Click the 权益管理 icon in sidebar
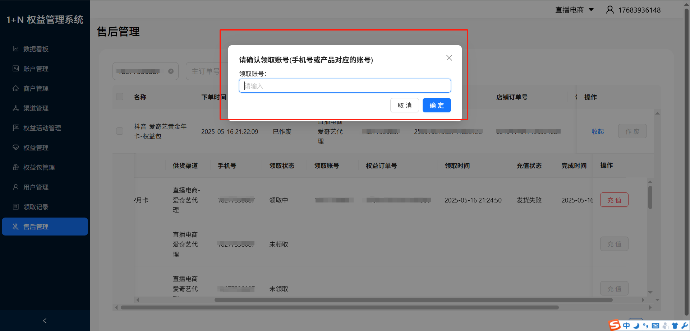Screen dimensions: 690x331 tap(16, 148)
